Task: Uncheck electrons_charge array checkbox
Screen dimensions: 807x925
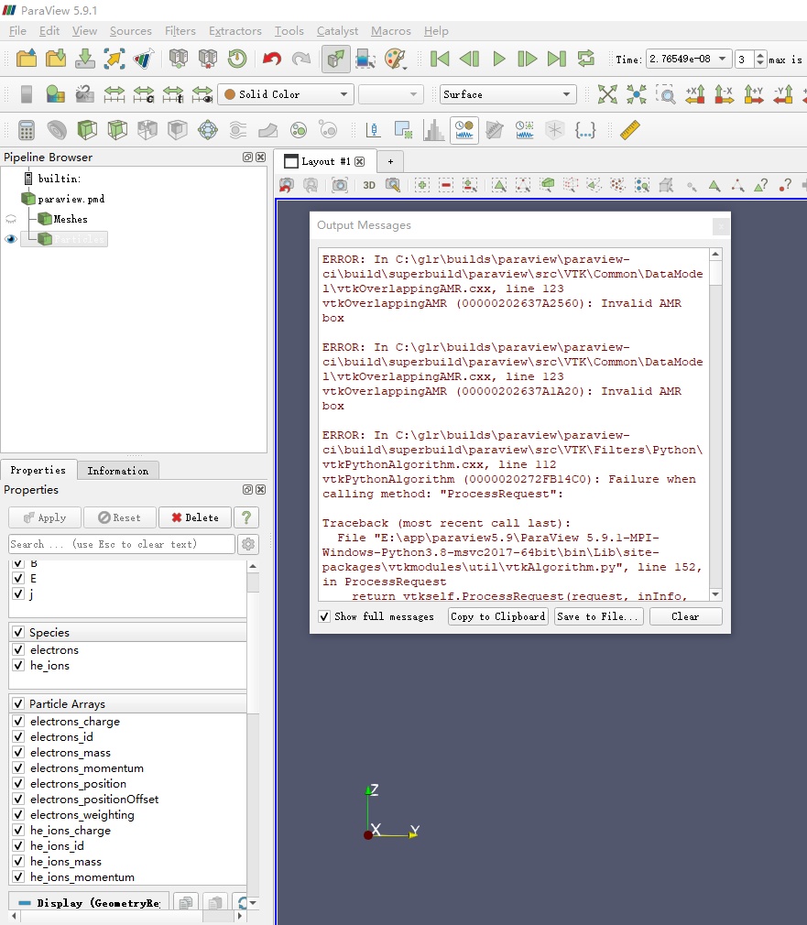Action: pos(18,721)
